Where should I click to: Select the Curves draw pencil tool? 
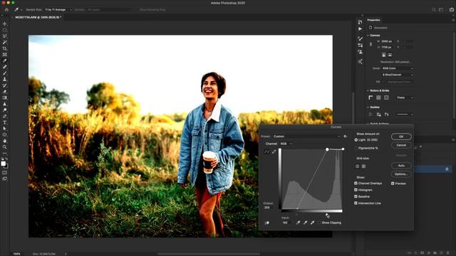[x=274, y=151]
